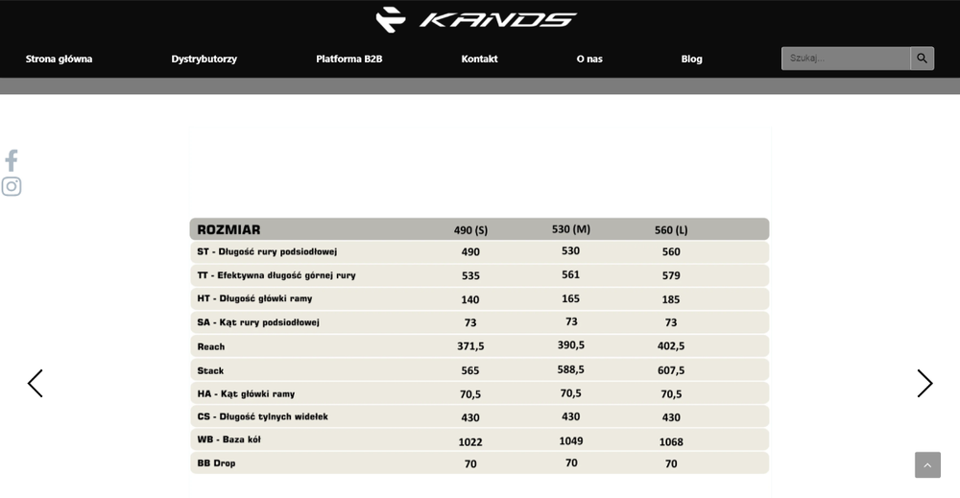Select the 530 (M) size column header
Screen dimensions: 960x498
pyautogui.click(x=570, y=229)
